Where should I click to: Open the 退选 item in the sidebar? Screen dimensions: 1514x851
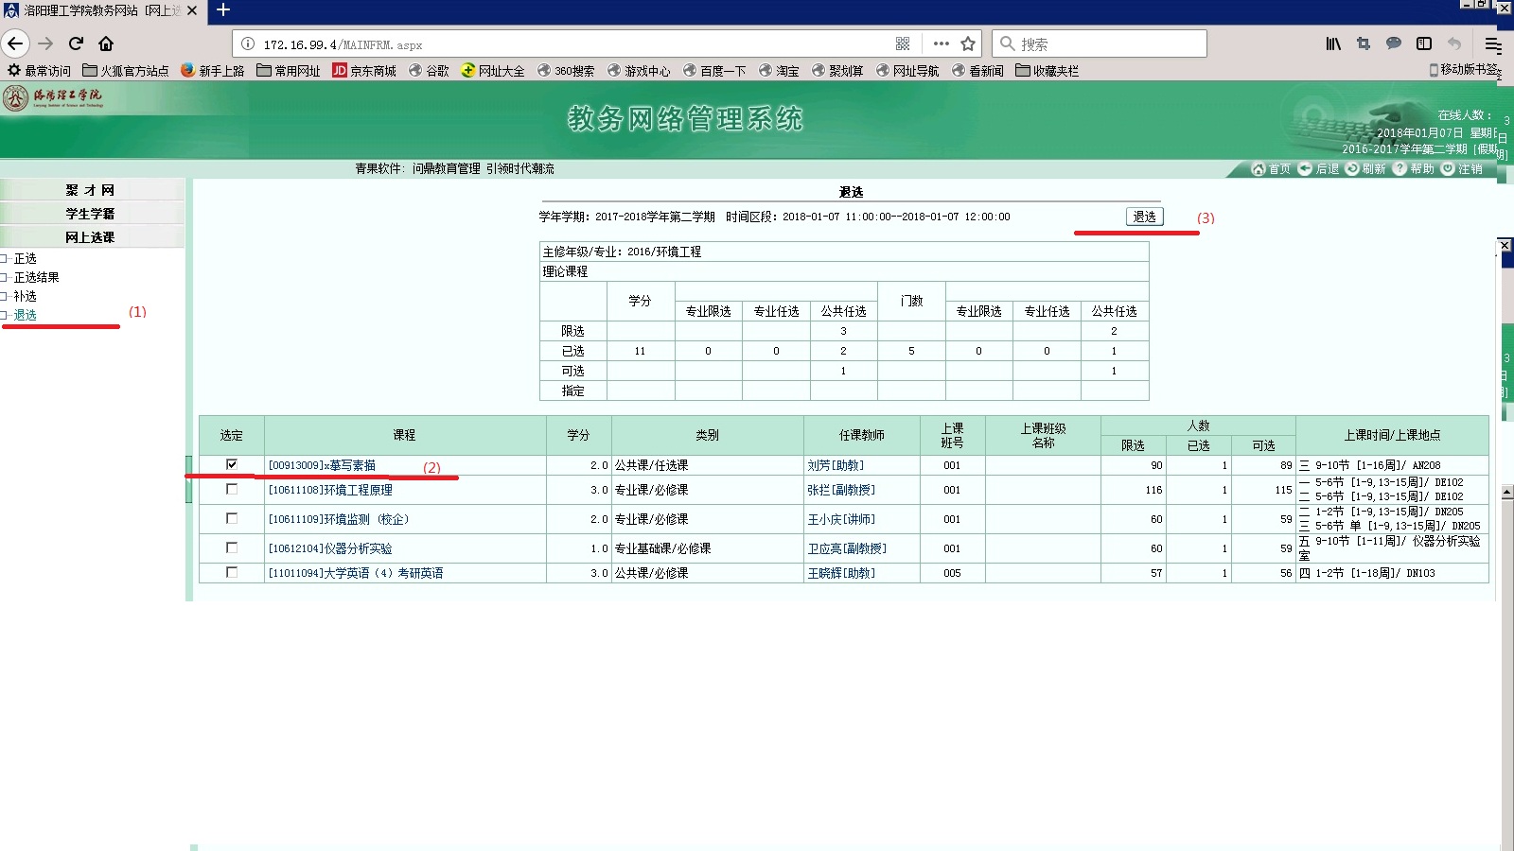pyautogui.click(x=26, y=315)
